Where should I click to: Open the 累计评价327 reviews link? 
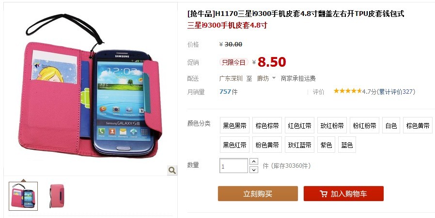click(396, 92)
